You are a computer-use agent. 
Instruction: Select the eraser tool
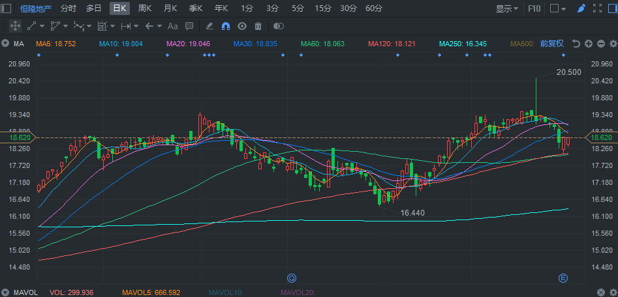point(209,26)
